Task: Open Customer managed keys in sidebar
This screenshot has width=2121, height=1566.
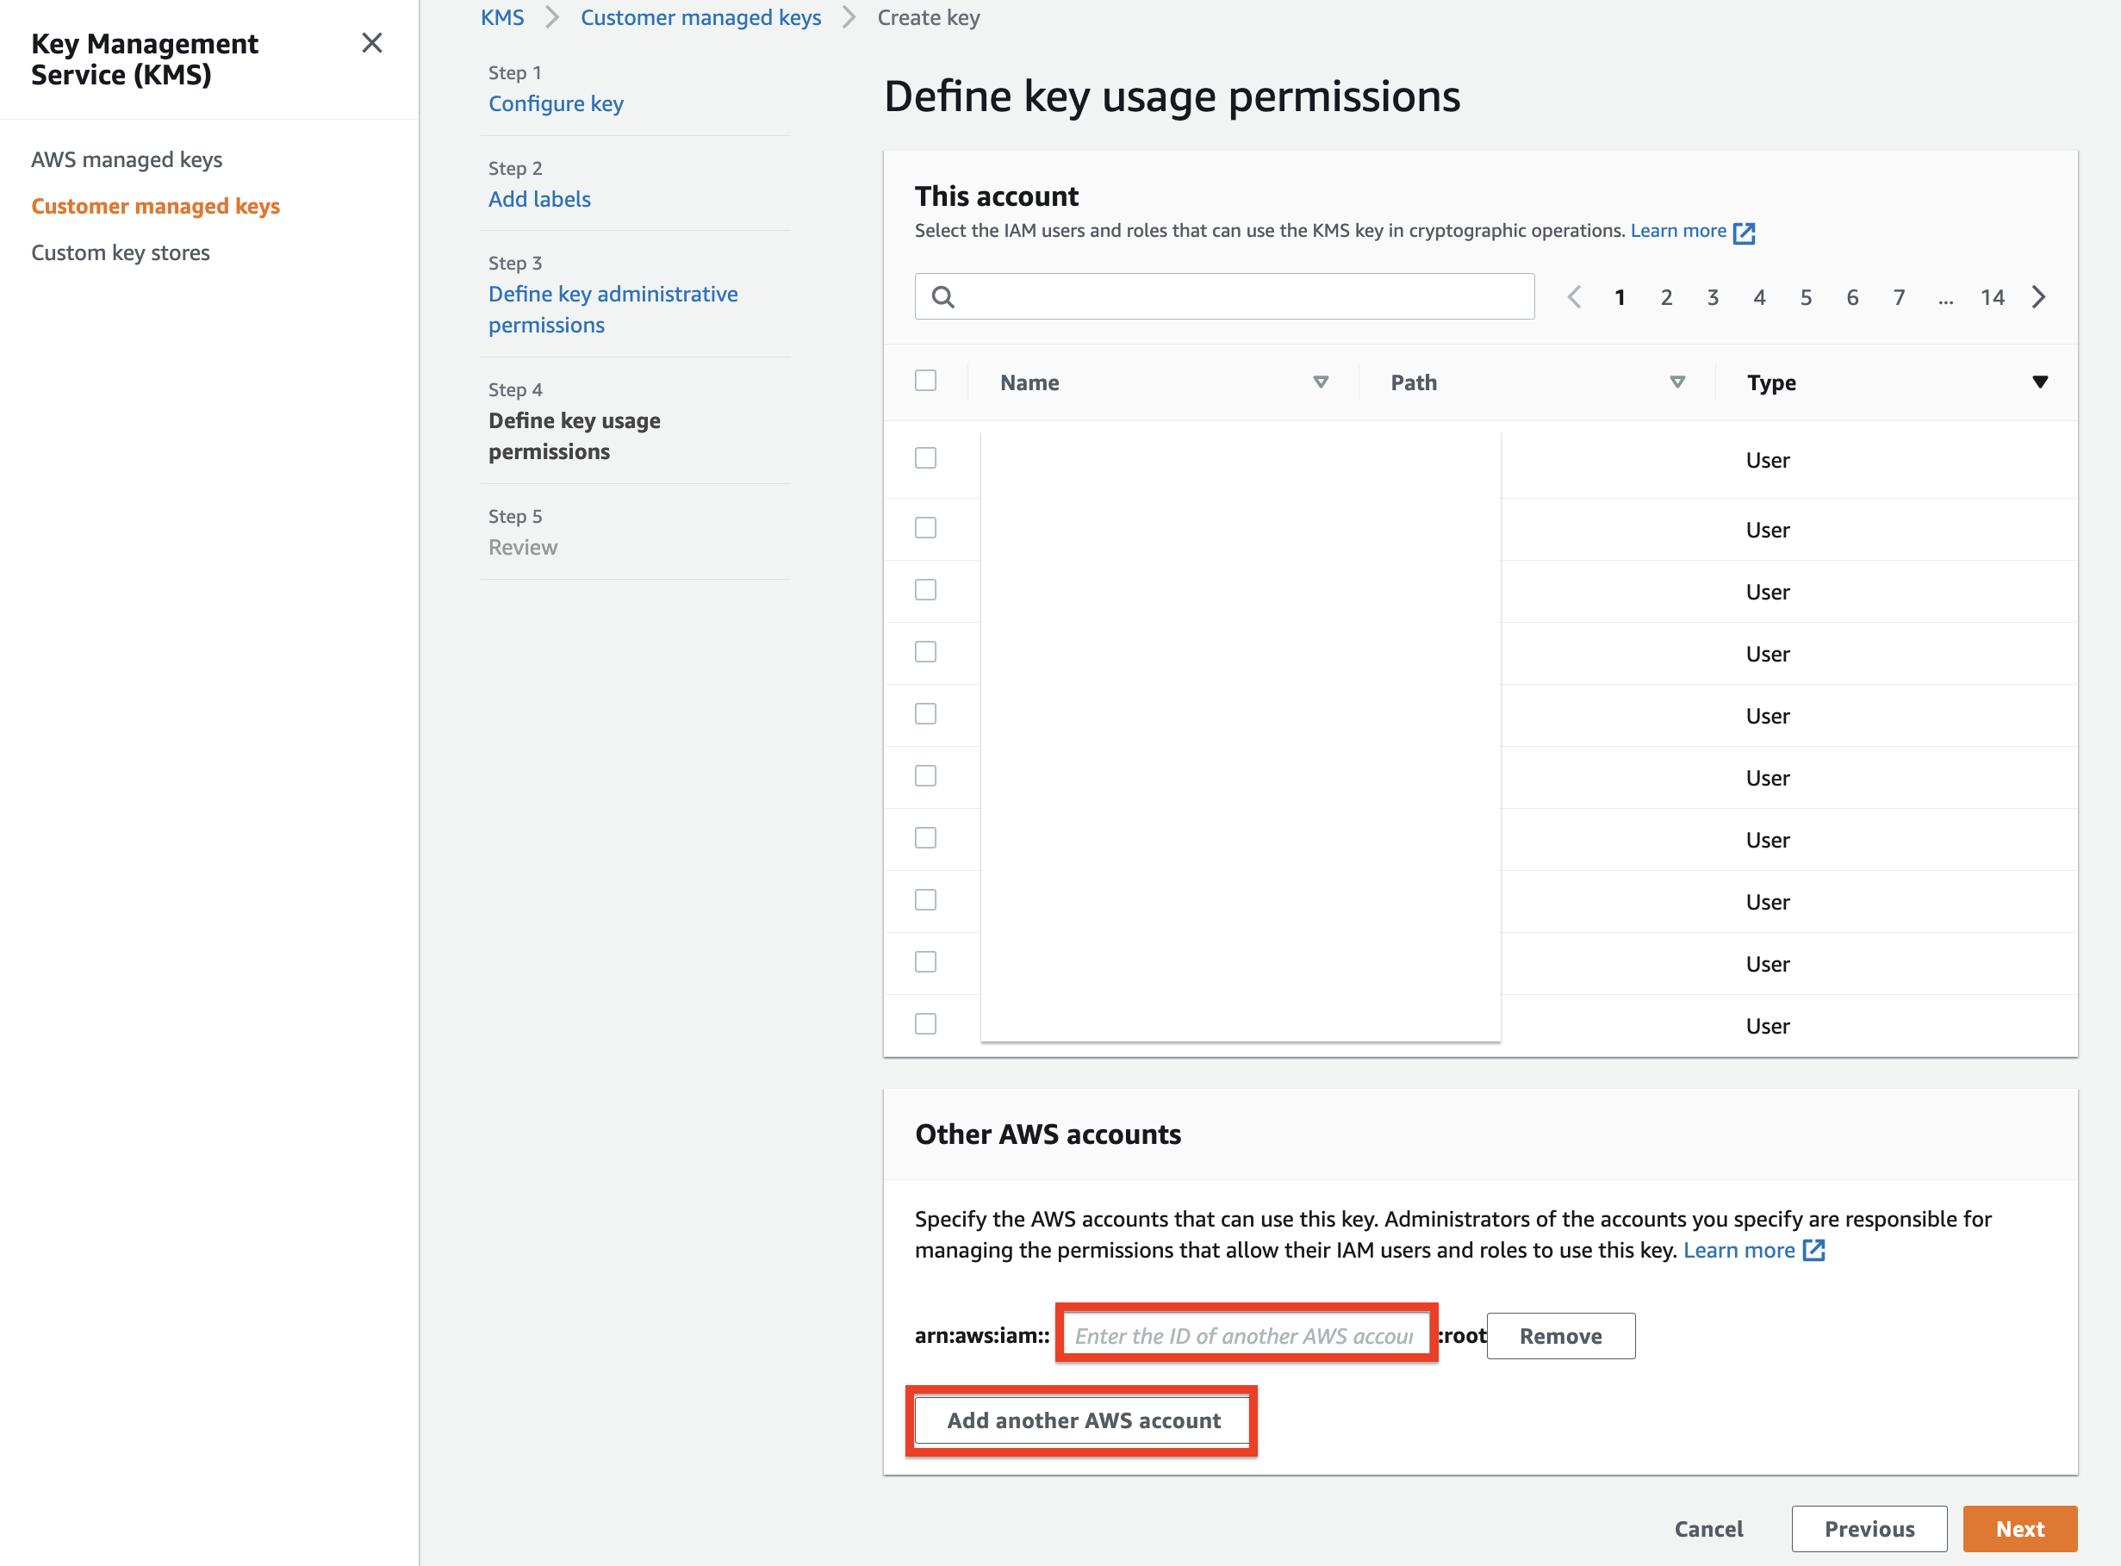Action: [x=155, y=206]
